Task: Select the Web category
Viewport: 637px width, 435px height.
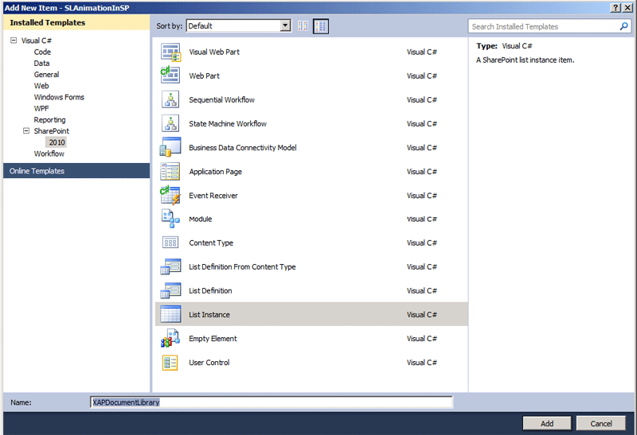Action: [41, 86]
